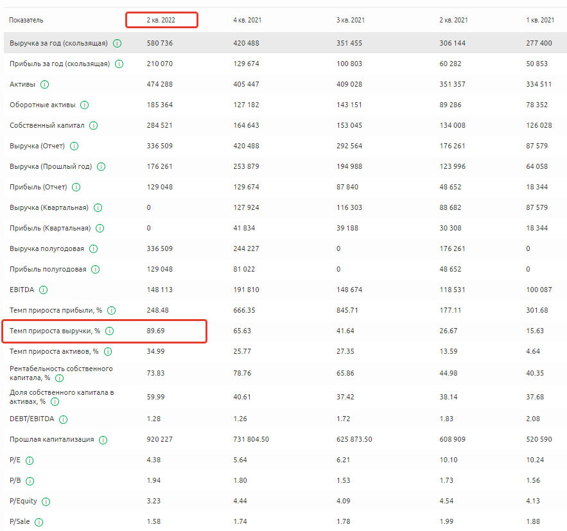Click info icon beside Темп прироста выручки, %
Viewport: 567px width, 531px height.
pos(110,331)
